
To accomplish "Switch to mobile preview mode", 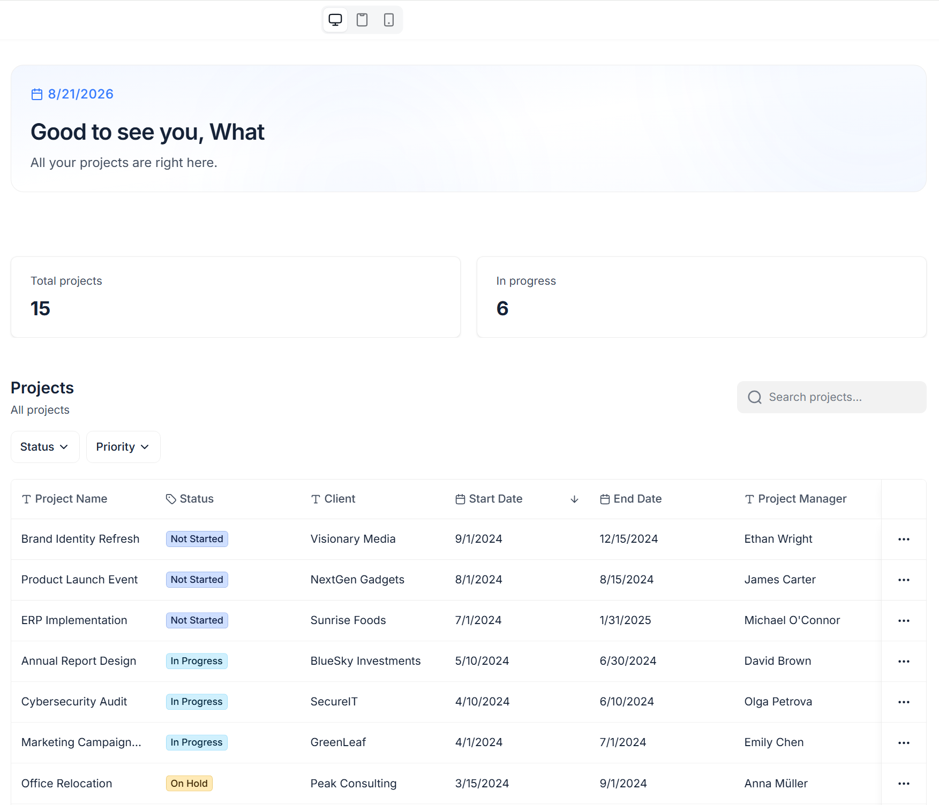I will [389, 20].
